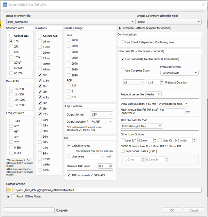The height and width of the screenshot is (217, 208).
Task: Open the Output format CSV dropdown
Action: tap(102, 114)
